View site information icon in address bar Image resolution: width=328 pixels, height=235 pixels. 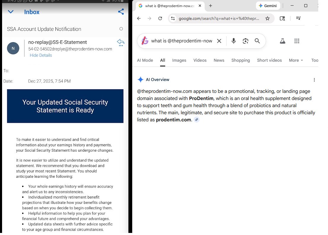pos(173,18)
